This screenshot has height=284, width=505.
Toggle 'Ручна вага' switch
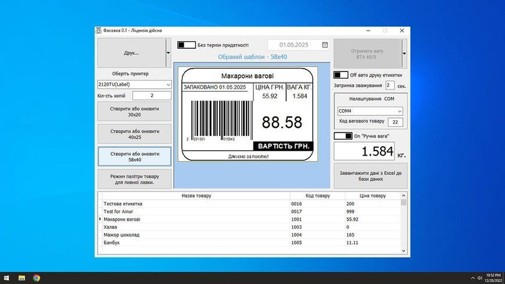click(343, 136)
